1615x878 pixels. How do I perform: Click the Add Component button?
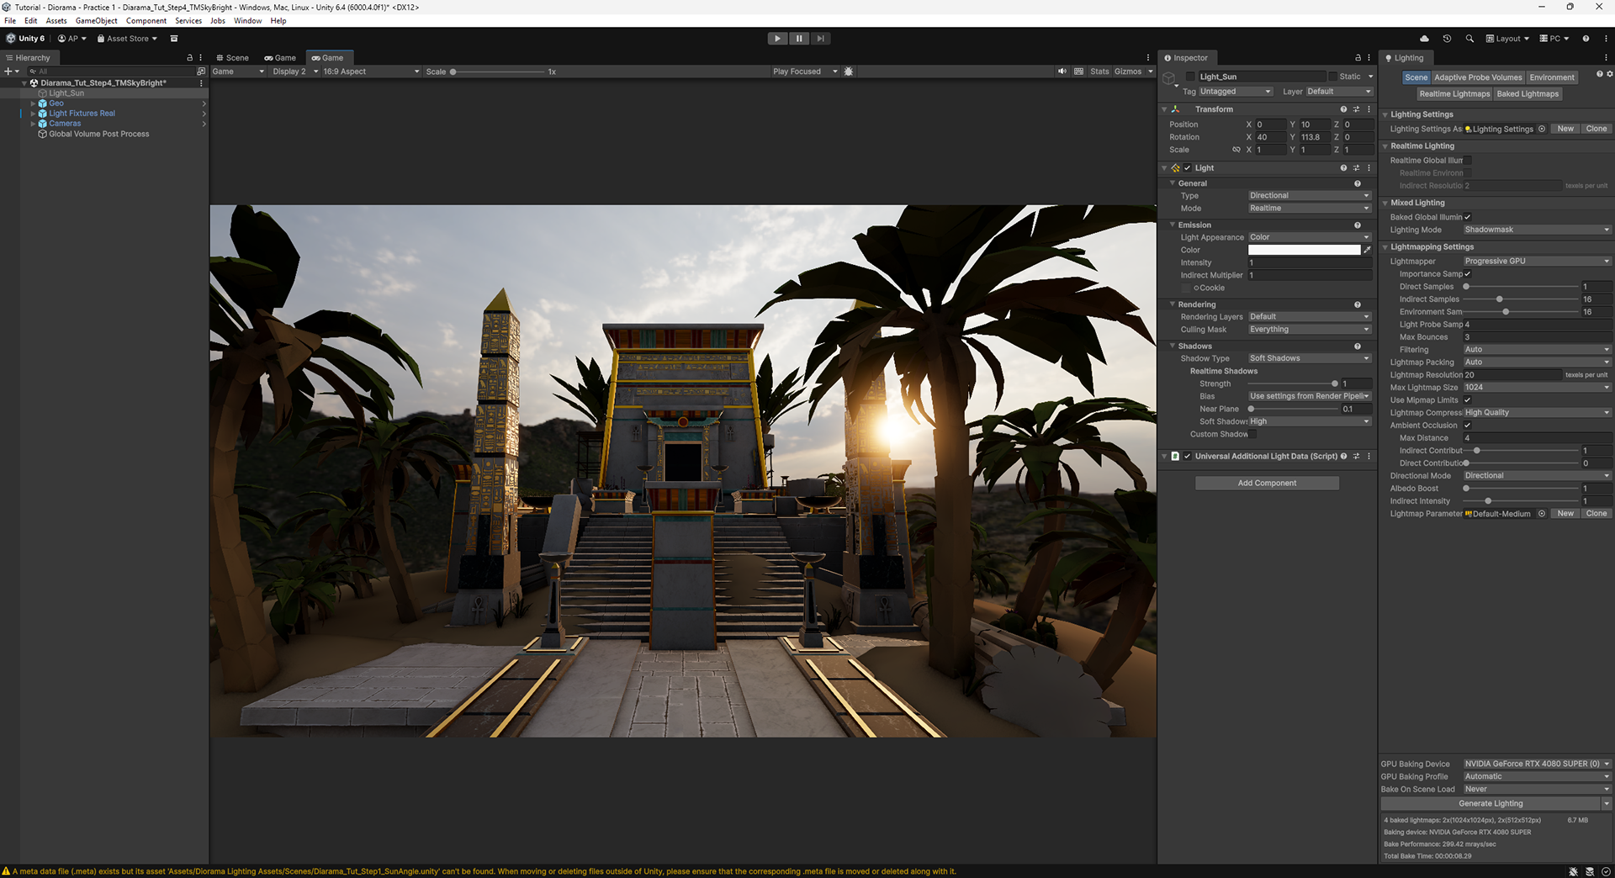(1267, 484)
